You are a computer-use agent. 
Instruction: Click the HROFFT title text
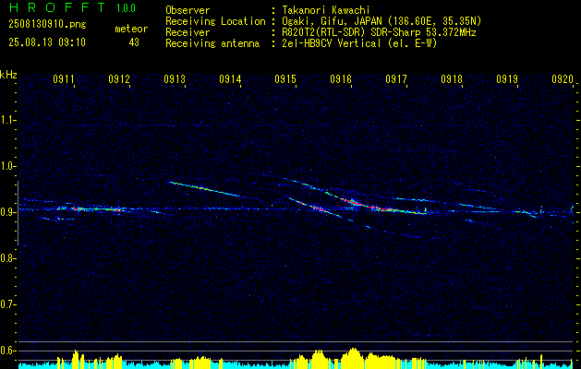coord(57,7)
